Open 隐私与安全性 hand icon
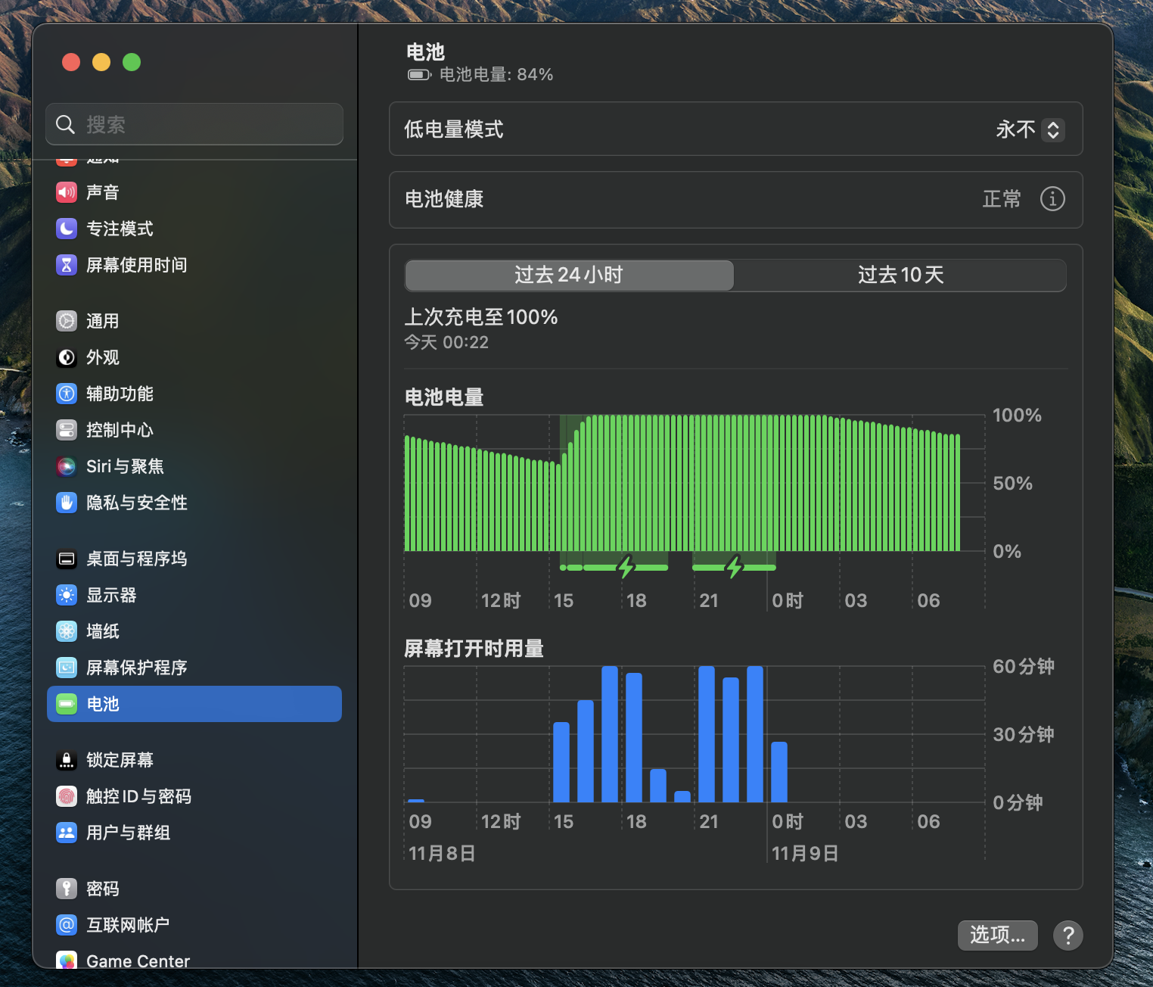The image size is (1153, 987). click(67, 503)
